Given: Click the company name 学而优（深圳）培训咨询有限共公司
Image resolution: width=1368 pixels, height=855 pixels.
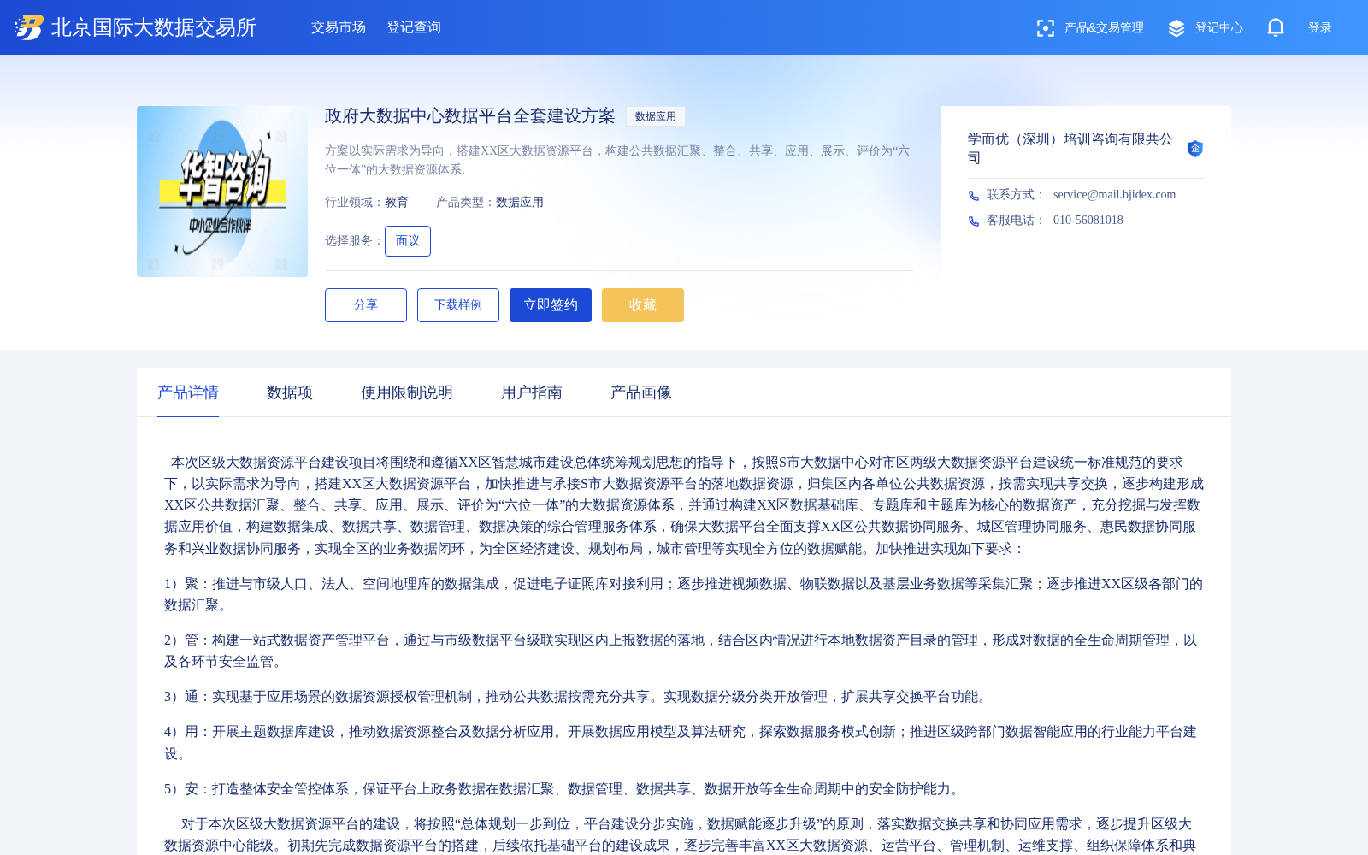Looking at the screenshot, I should click(x=1071, y=149).
